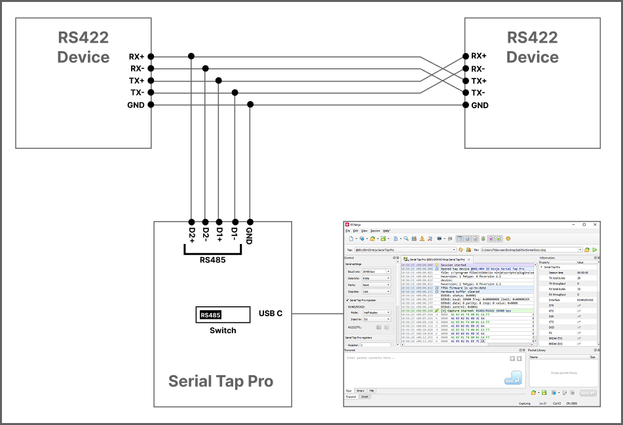Select the 'Session started' log line

(467, 264)
